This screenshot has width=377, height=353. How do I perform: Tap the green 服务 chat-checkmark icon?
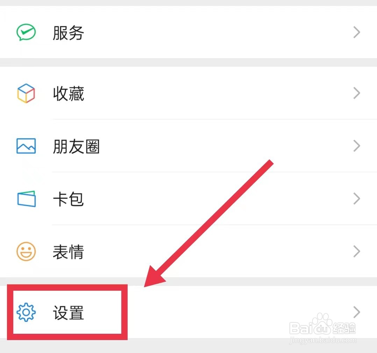(26, 32)
